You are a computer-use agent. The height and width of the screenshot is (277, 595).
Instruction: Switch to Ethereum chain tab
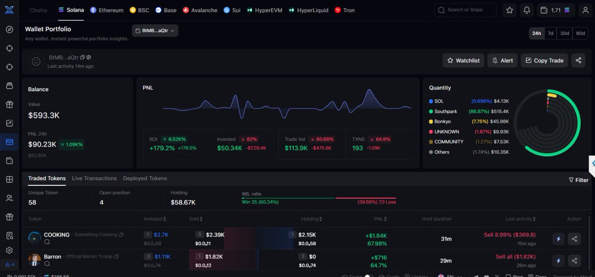point(107,10)
